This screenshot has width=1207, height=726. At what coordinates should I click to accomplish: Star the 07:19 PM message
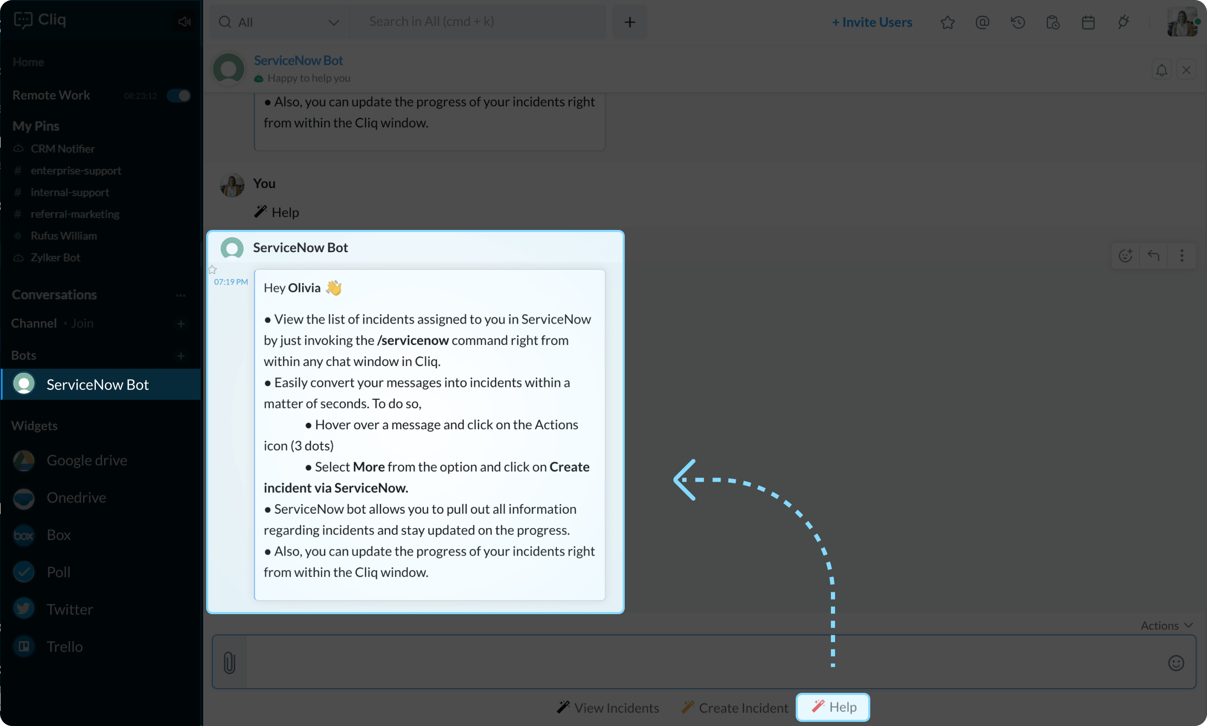tap(212, 269)
